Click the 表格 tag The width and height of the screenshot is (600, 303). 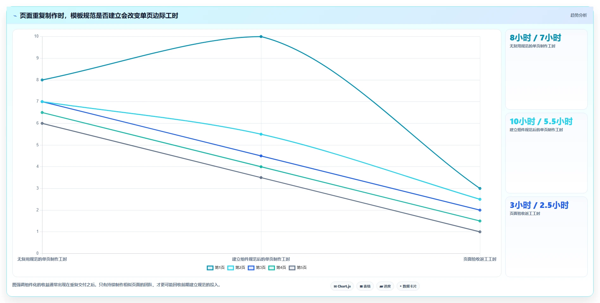365,286
